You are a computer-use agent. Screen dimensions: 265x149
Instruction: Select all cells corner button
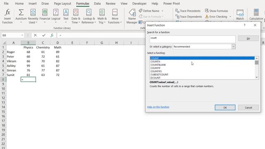click(4, 43)
